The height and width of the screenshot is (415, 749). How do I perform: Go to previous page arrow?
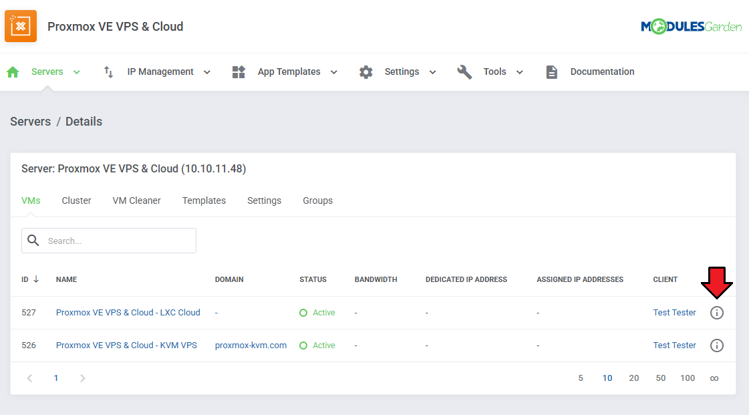click(x=29, y=378)
